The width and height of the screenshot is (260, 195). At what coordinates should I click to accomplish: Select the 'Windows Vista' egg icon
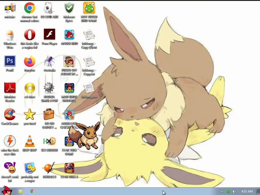(x=10, y=35)
